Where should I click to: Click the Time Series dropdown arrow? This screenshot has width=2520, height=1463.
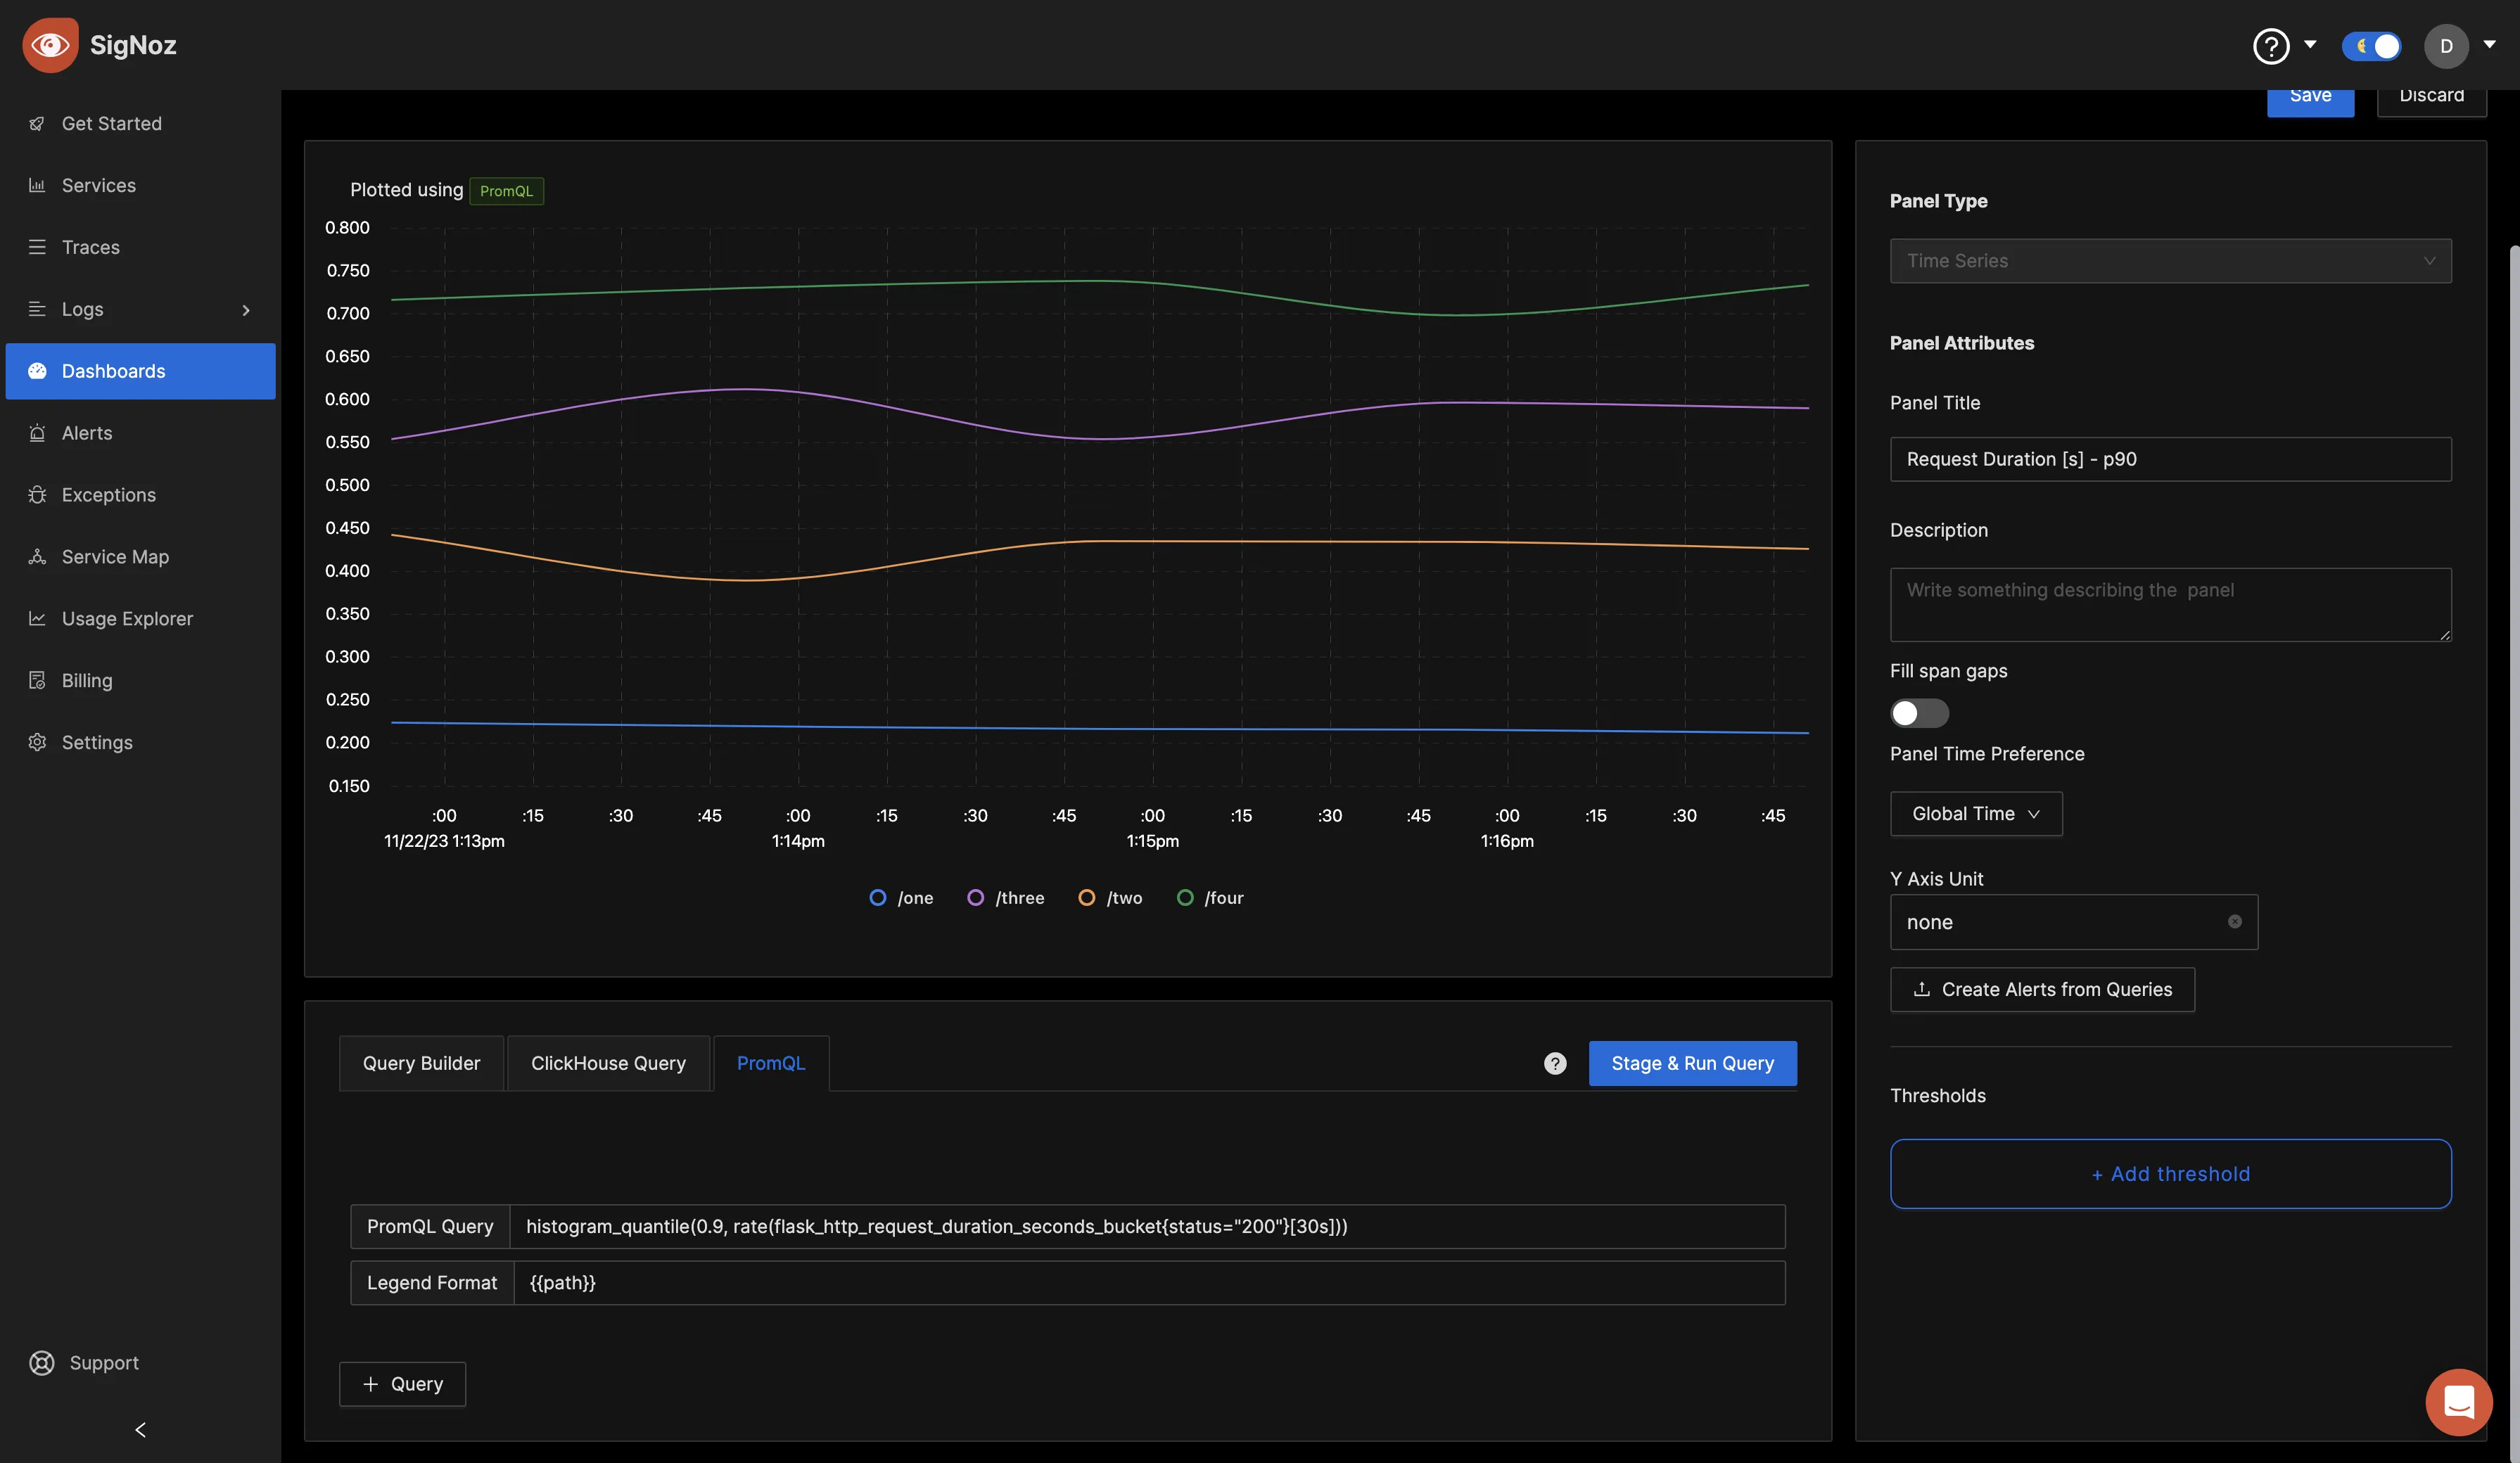[2429, 261]
